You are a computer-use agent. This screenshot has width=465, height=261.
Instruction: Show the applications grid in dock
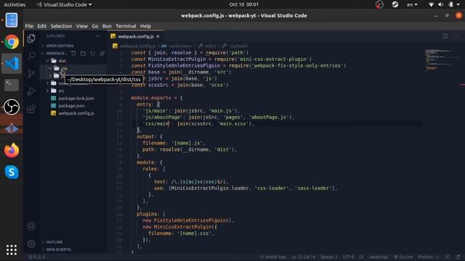(x=12, y=250)
